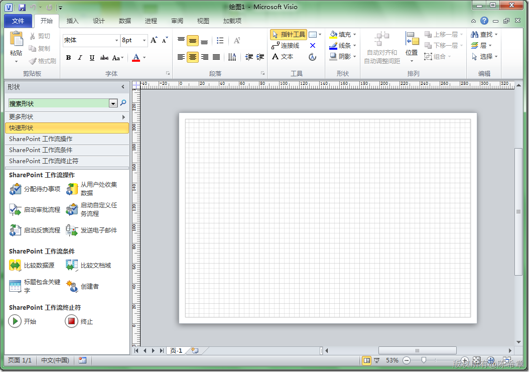Switch to the Review (审阅) tab
The height and width of the screenshot is (372, 529).
(177, 21)
